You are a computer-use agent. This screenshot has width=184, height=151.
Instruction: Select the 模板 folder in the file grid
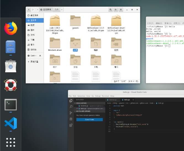click(x=96, y=43)
